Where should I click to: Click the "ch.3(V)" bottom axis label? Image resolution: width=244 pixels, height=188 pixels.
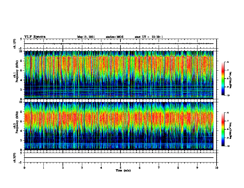tap(15, 158)
